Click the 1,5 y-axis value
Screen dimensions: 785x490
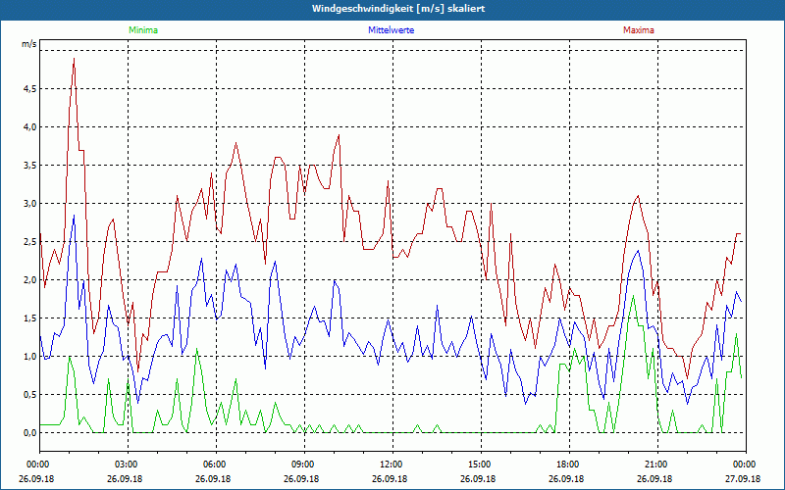click(x=29, y=318)
